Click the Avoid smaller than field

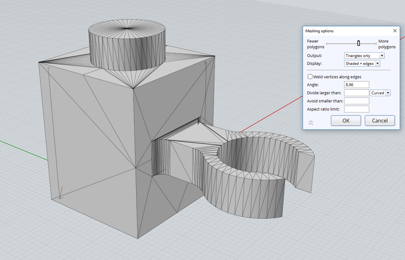pos(356,101)
